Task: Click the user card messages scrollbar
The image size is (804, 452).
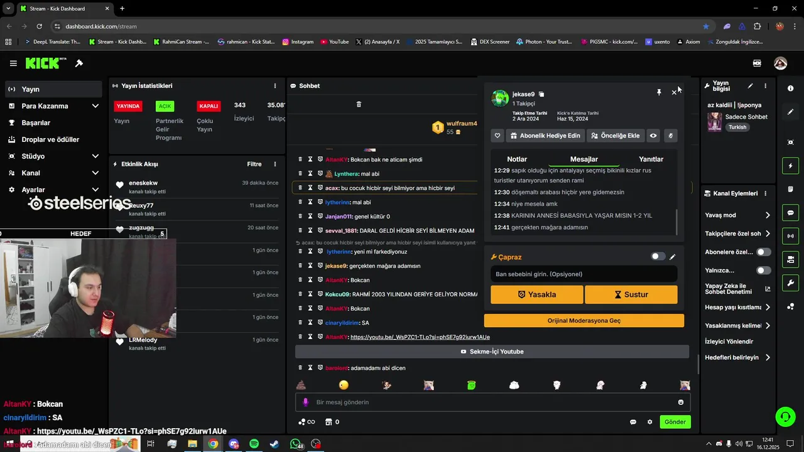Action: (676, 221)
